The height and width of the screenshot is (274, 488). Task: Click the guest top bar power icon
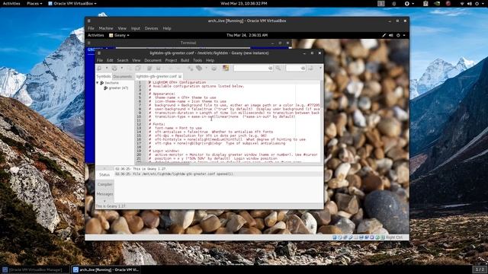pyautogui.click(x=398, y=36)
